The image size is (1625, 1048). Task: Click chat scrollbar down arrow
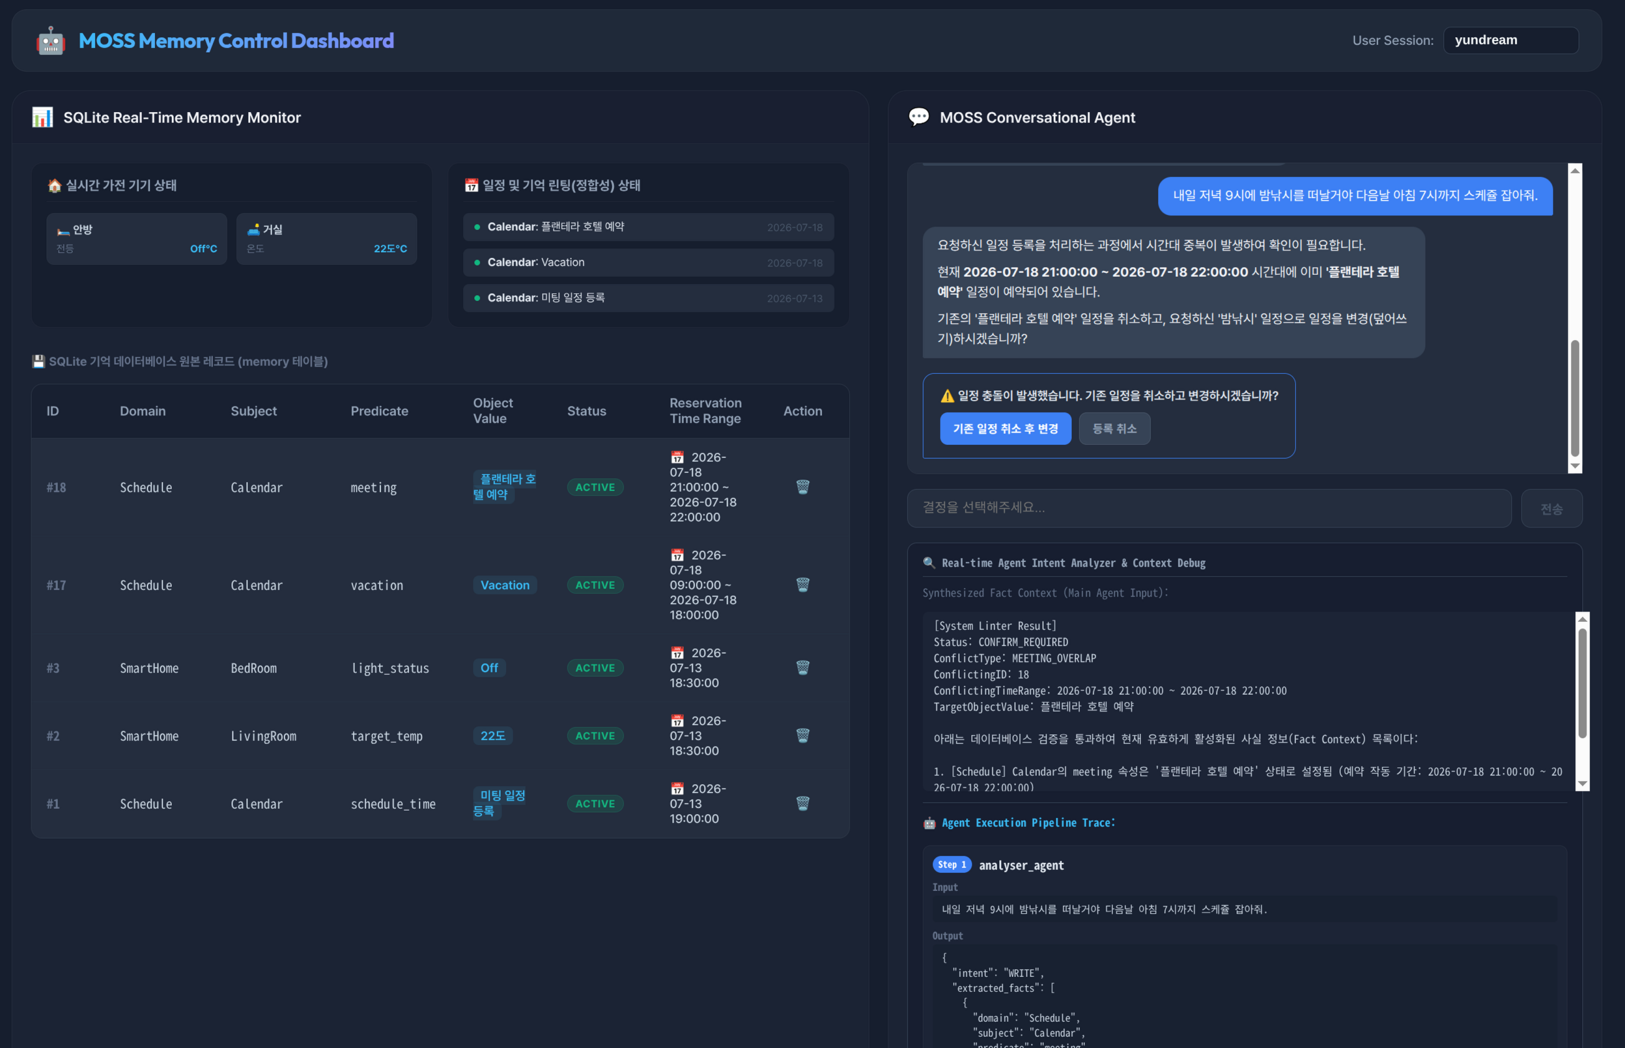coord(1575,466)
